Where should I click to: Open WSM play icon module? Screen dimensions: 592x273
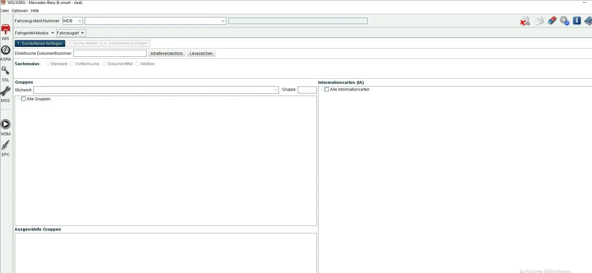click(x=6, y=125)
